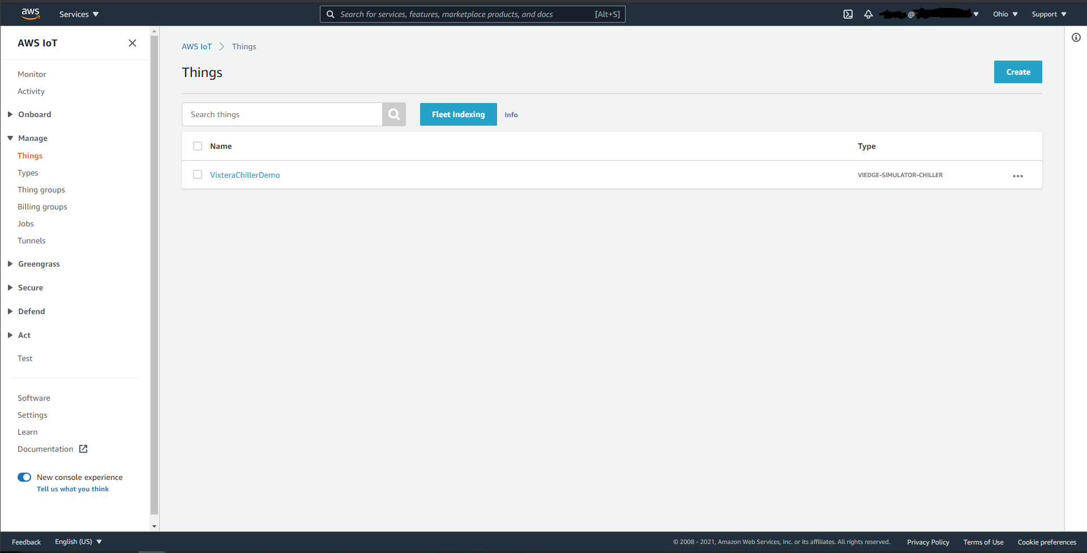
Task: Open Terms of Use footer link
Action: [x=983, y=542]
